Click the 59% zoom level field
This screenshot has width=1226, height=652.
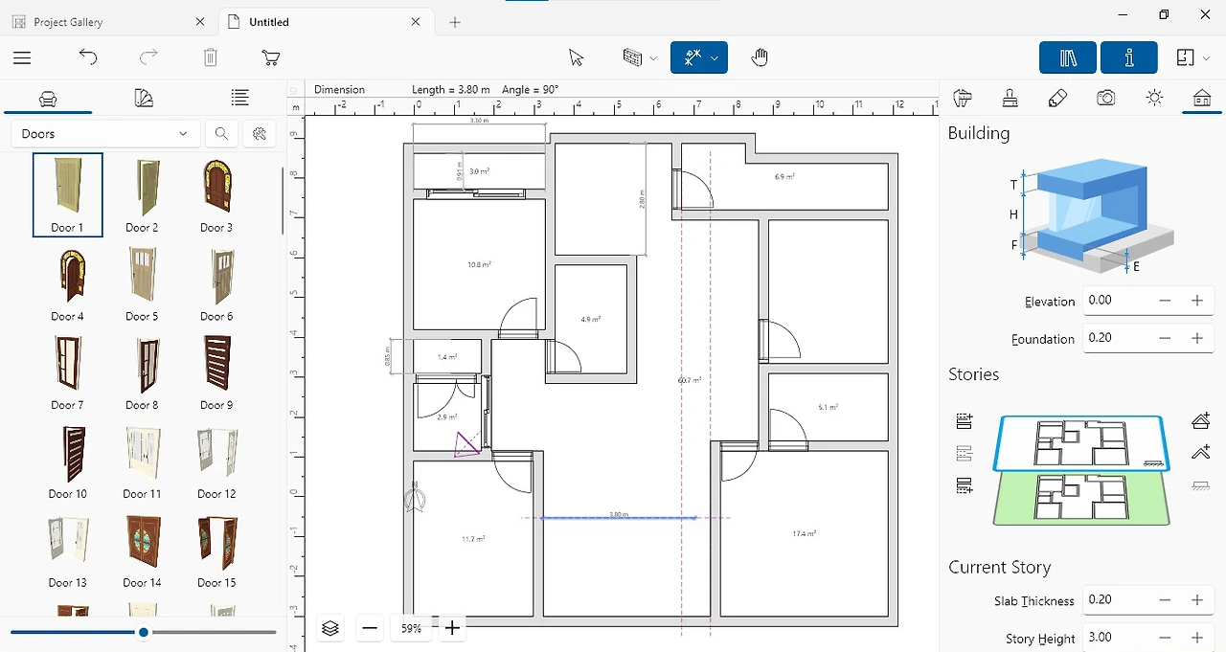pos(412,628)
